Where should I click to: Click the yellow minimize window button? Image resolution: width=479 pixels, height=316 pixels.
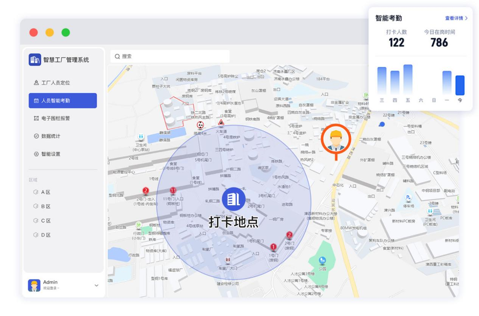coord(50,33)
